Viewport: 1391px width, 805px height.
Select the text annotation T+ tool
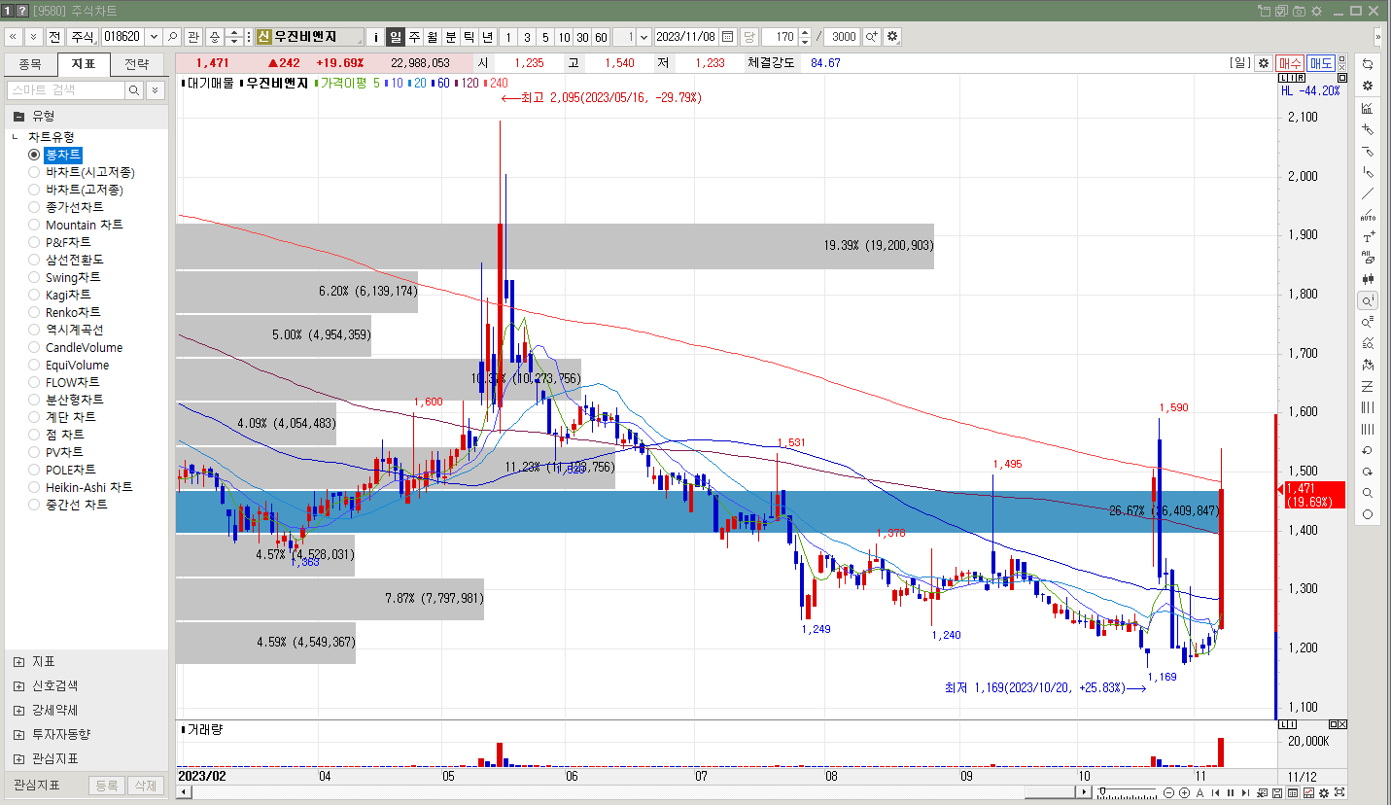[1368, 236]
